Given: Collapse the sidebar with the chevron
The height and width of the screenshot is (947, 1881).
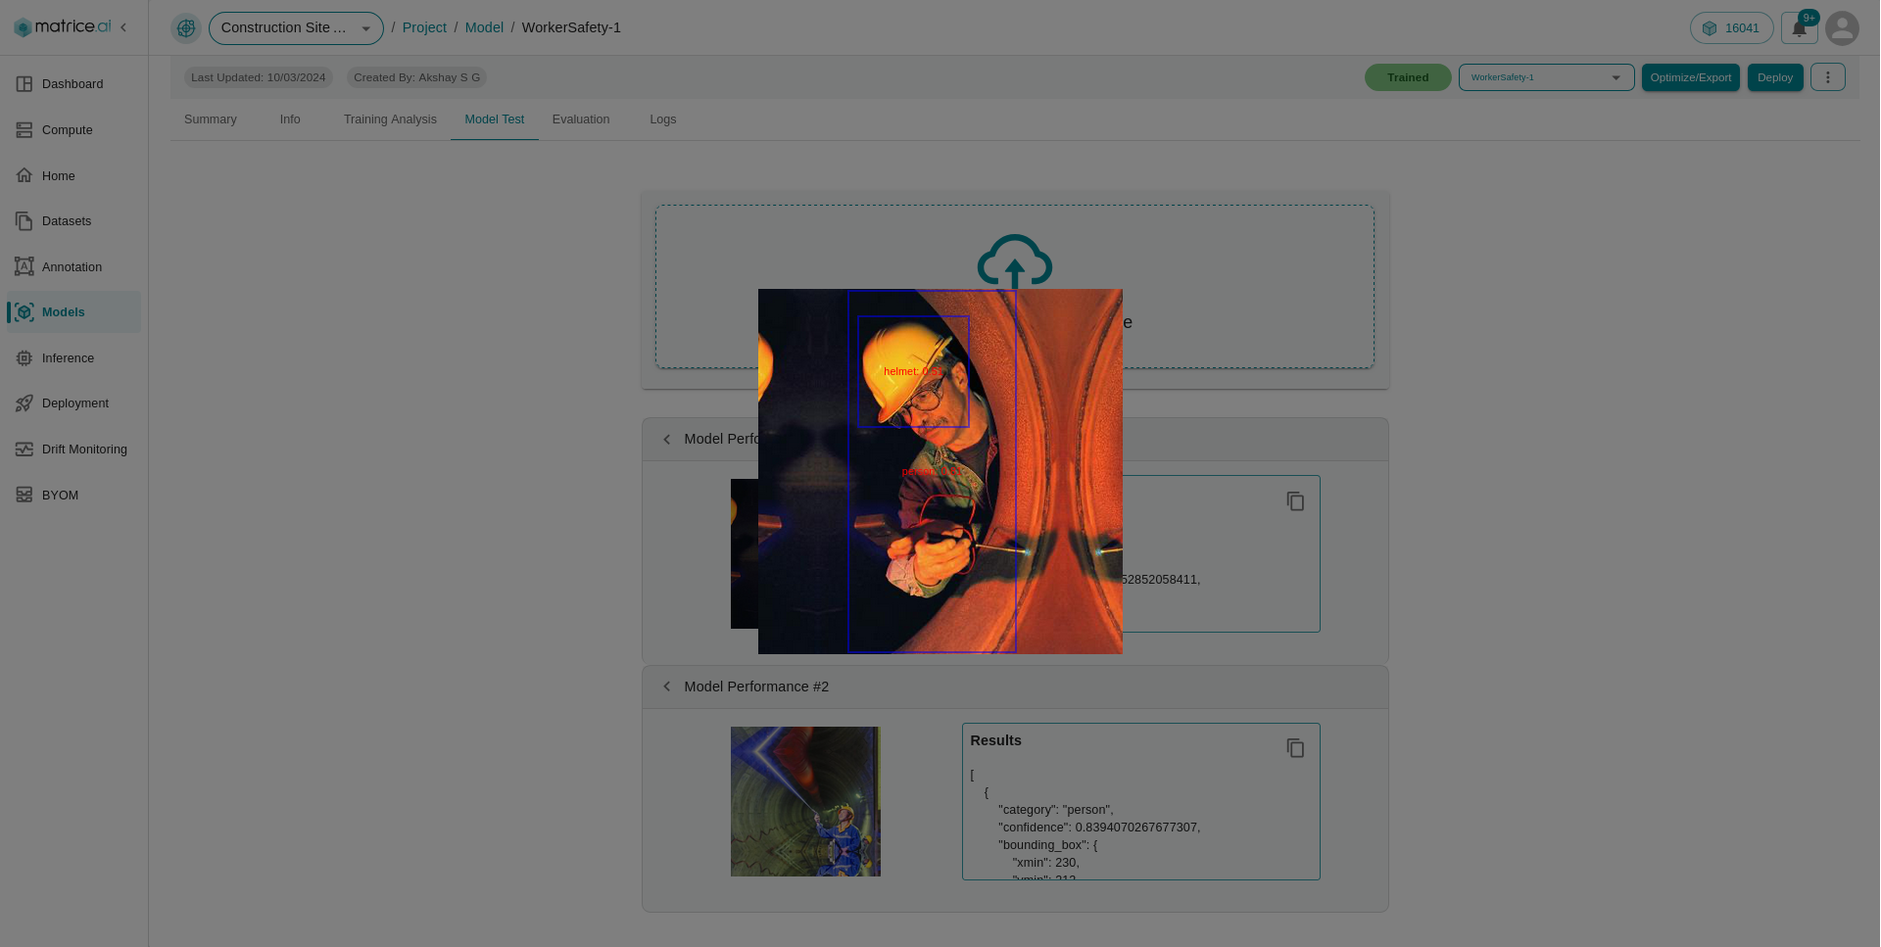Looking at the screenshot, I should coord(123,27).
